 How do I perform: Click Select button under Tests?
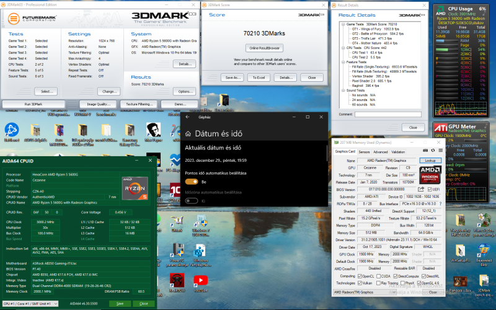[46, 91]
